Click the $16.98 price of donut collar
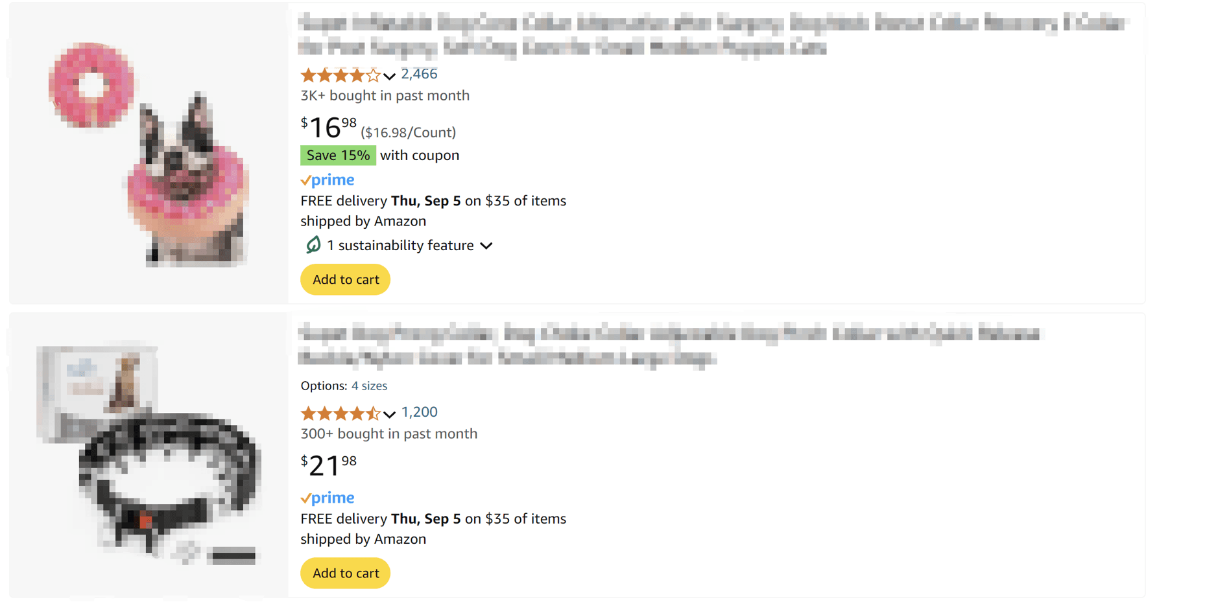 (x=329, y=128)
